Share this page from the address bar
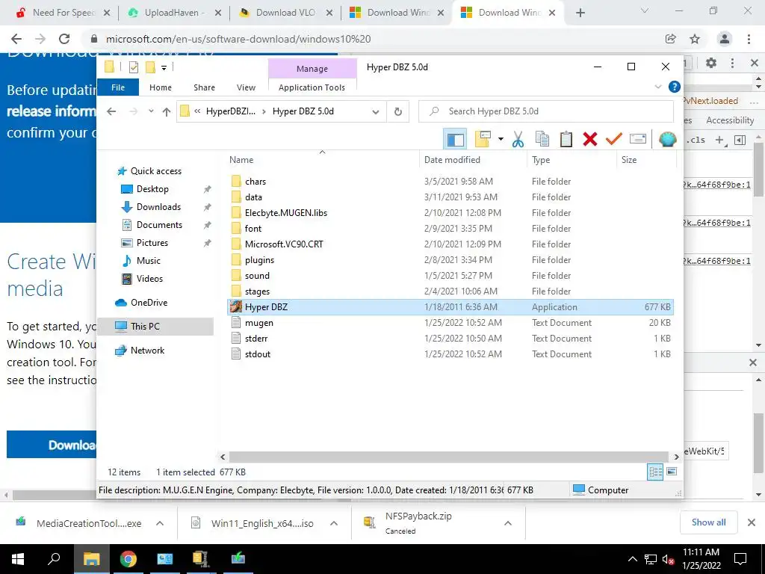This screenshot has height=574, width=765. click(x=670, y=39)
